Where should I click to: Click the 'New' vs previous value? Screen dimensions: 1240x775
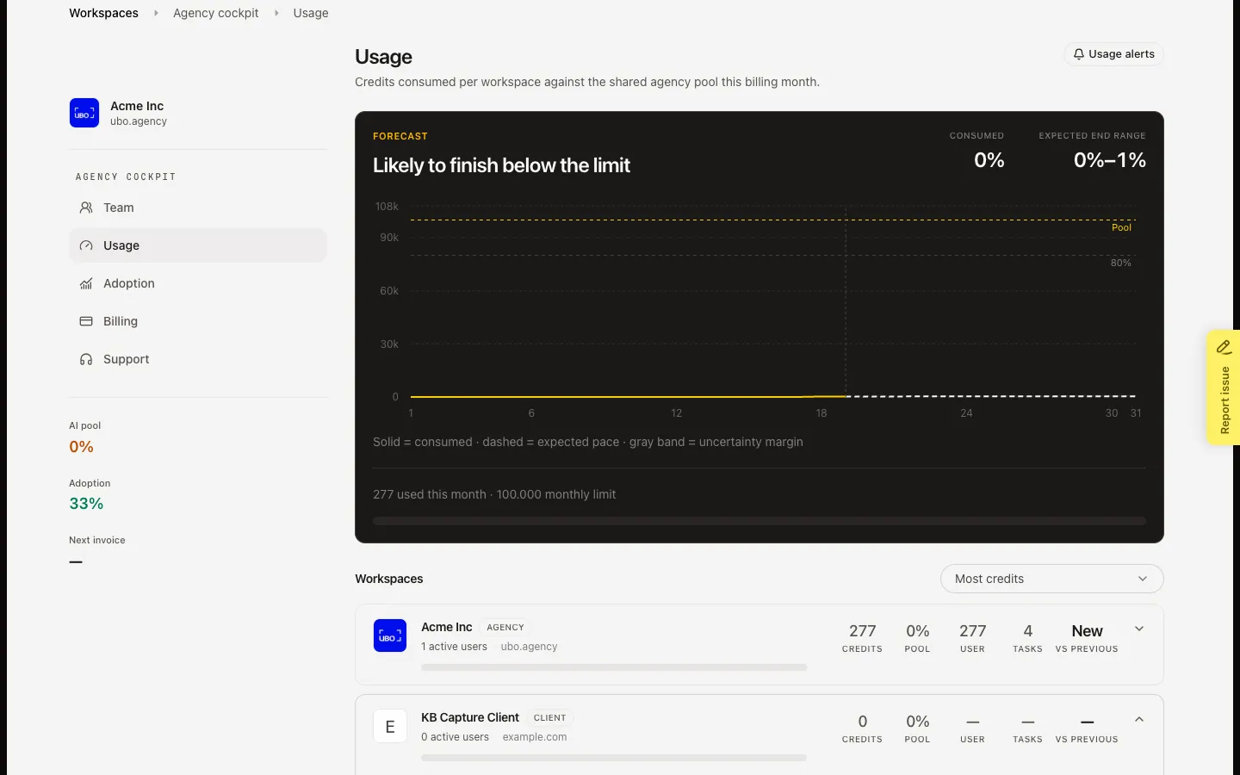[1087, 631]
